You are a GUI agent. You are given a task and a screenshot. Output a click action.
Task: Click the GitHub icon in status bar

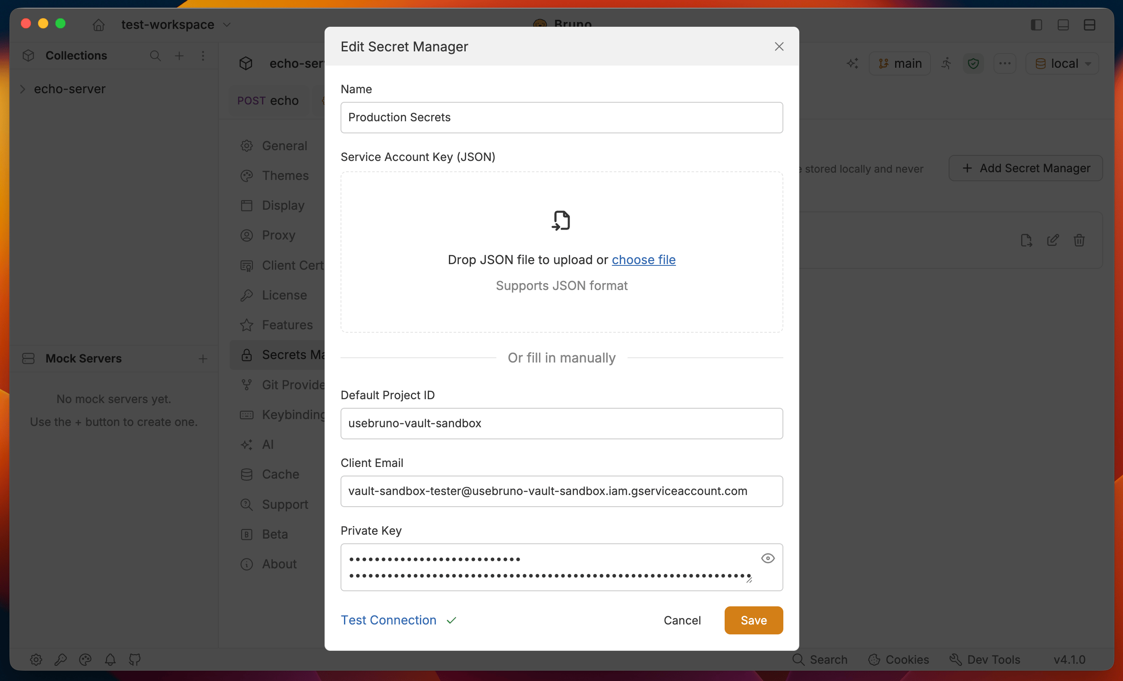click(135, 659)
